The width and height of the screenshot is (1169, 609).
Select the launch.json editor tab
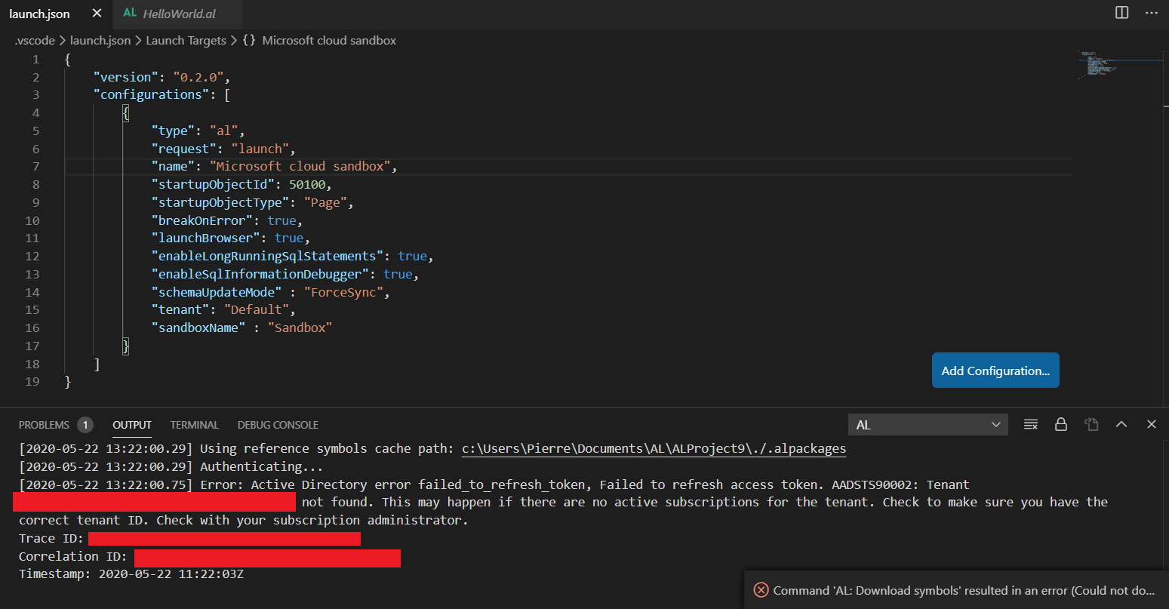click(x=40, y=14)
